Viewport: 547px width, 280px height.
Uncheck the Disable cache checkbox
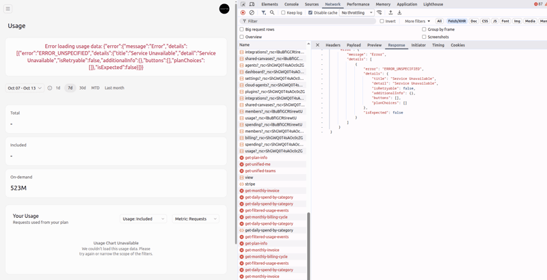click(x=310, y=12)
